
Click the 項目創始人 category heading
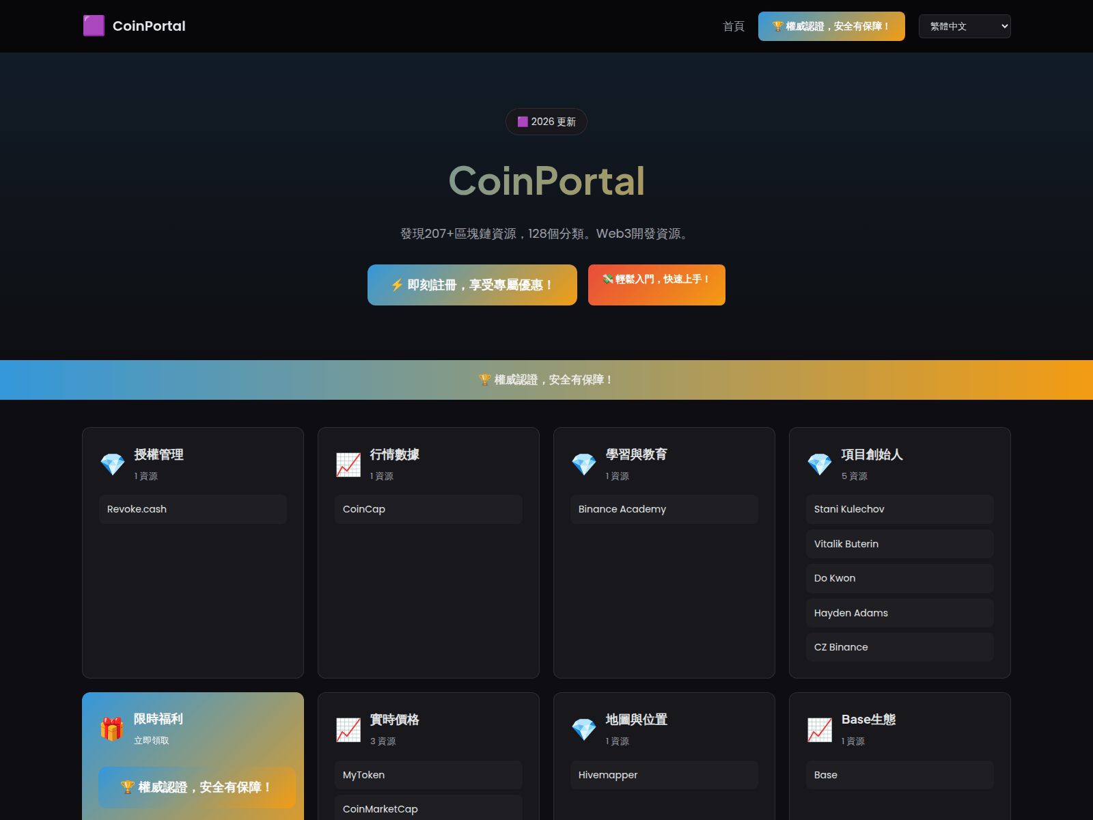(872, 454)
